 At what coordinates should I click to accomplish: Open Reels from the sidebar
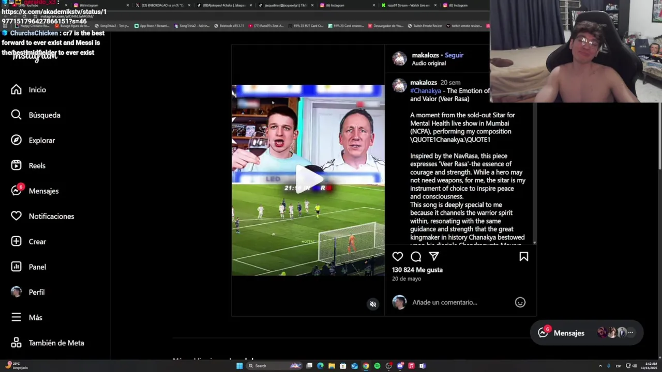point(28,165)
